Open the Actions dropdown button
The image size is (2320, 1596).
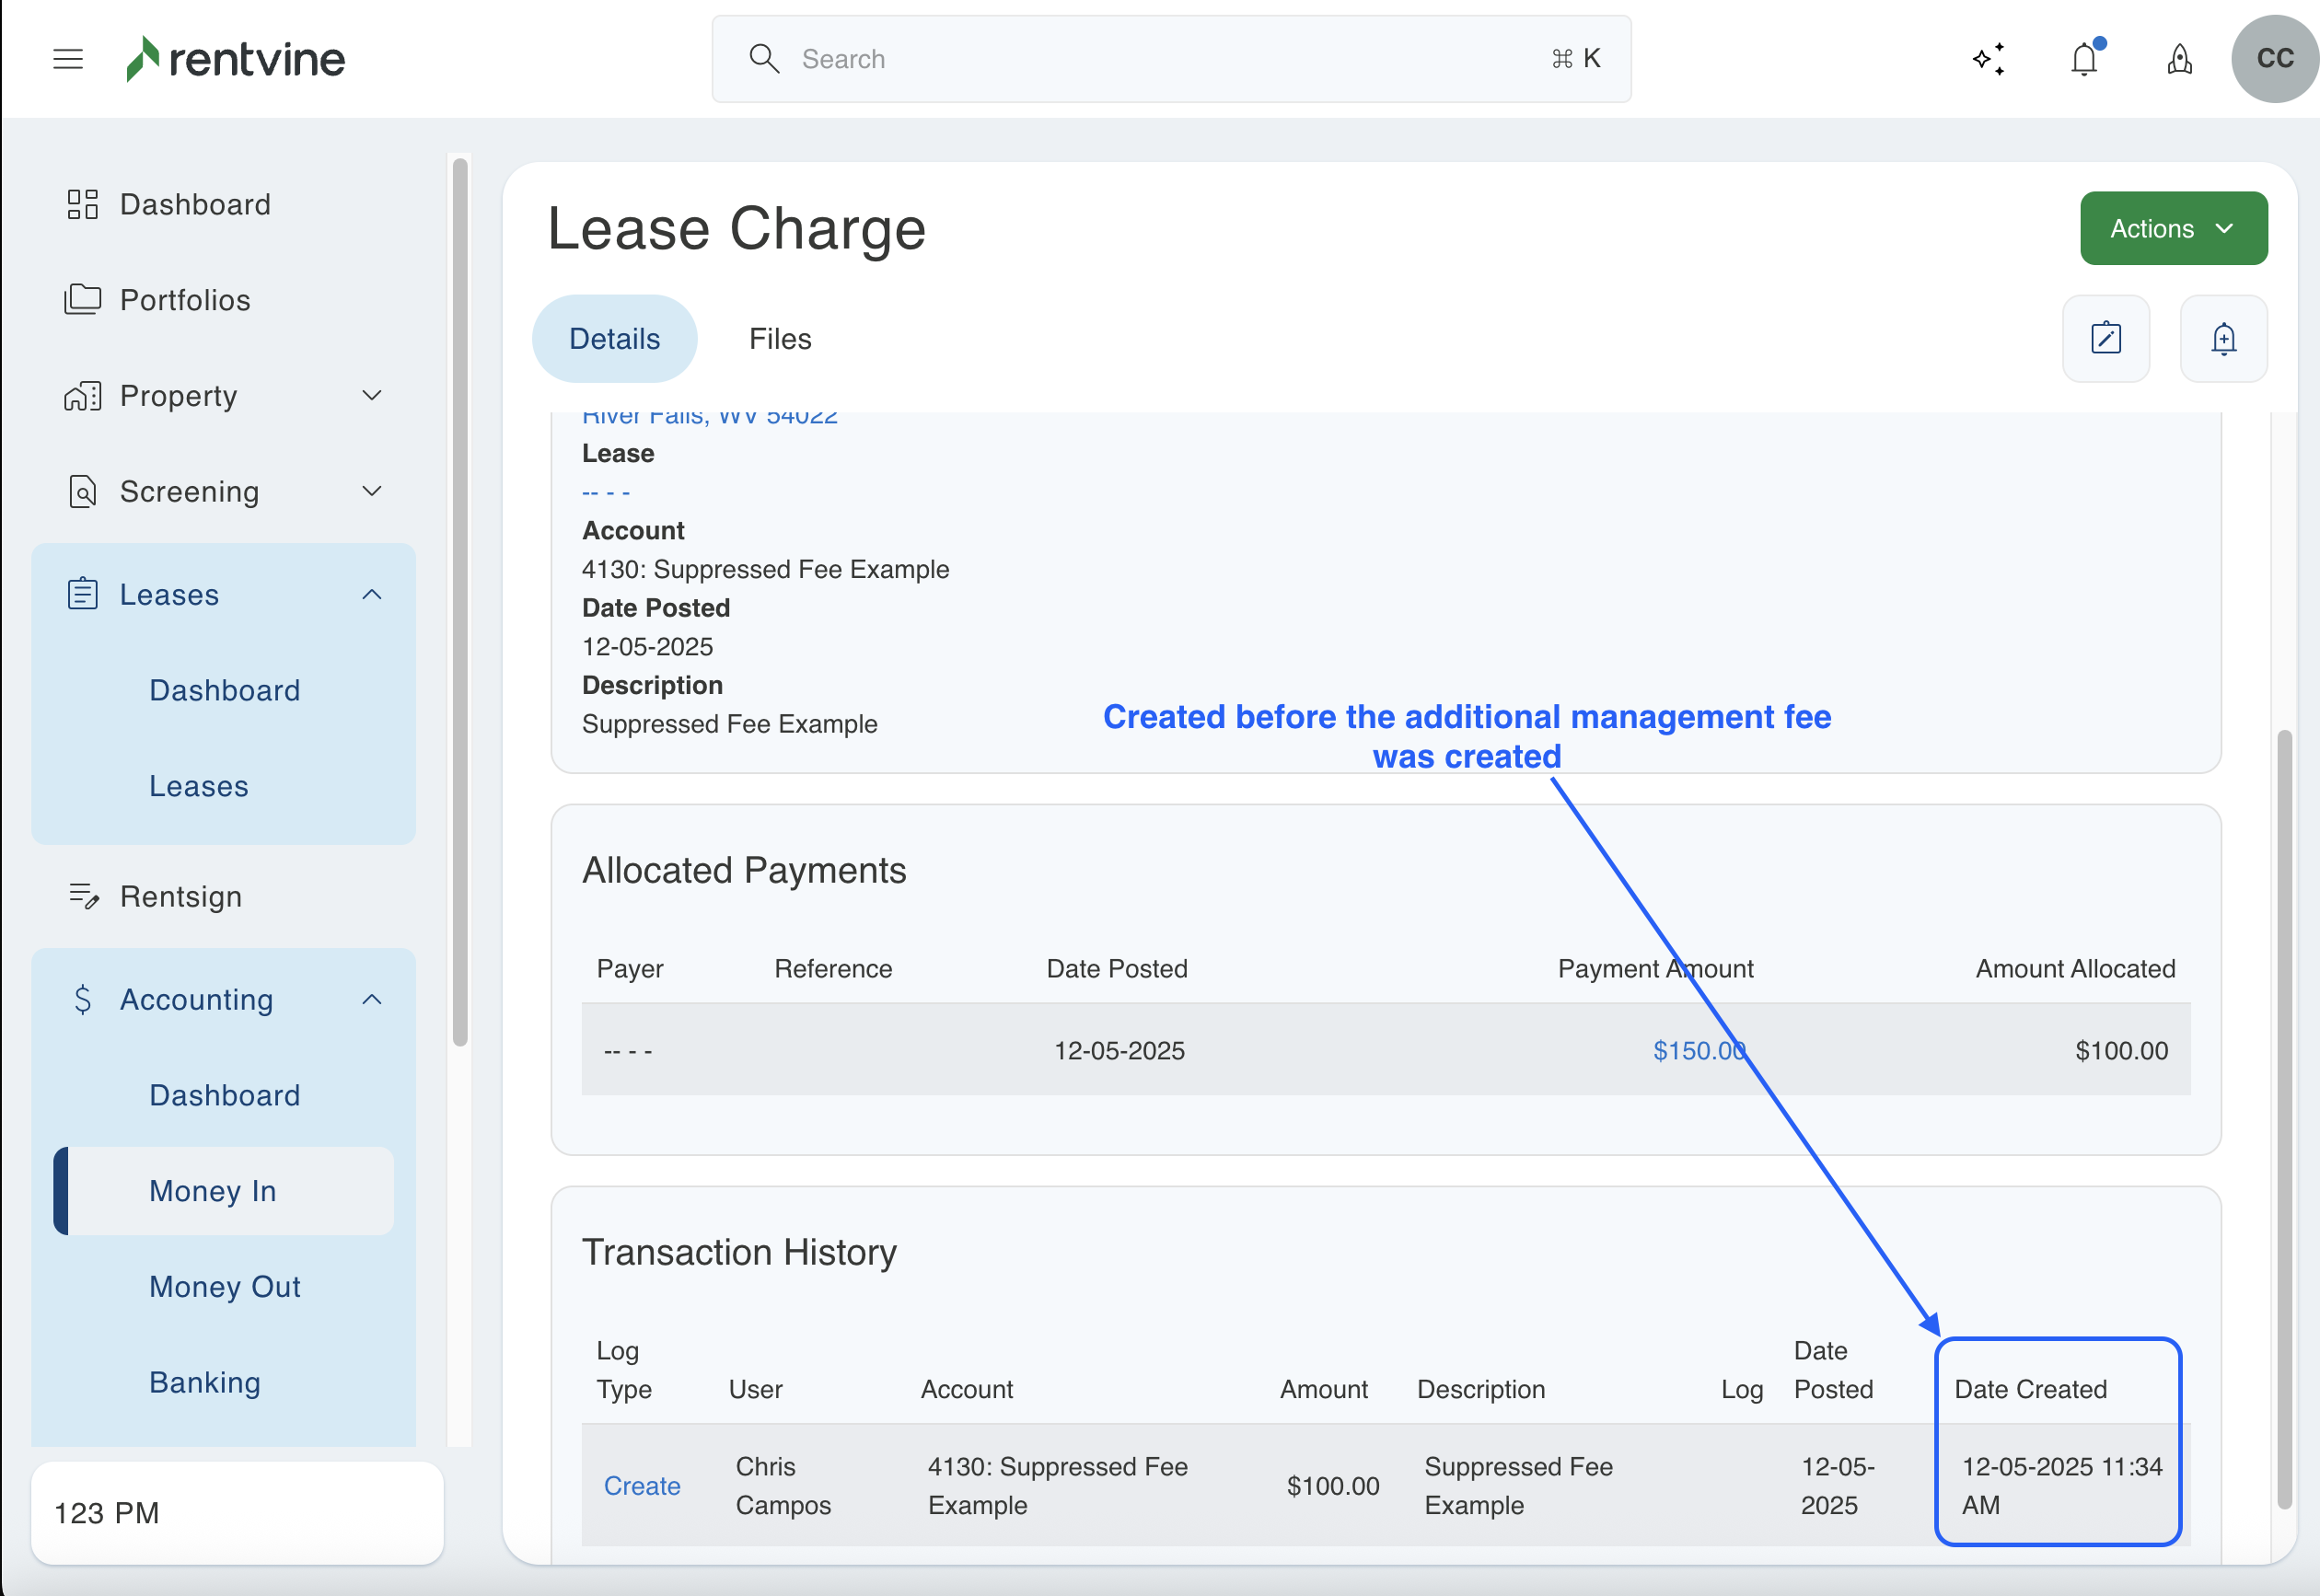click(2173, 229)
